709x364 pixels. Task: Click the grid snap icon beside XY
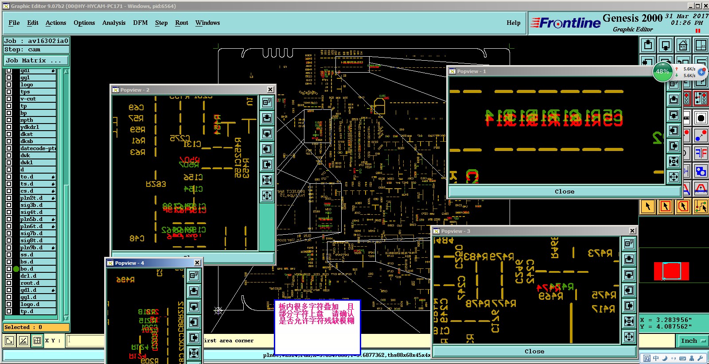click(x=37, y=341)
